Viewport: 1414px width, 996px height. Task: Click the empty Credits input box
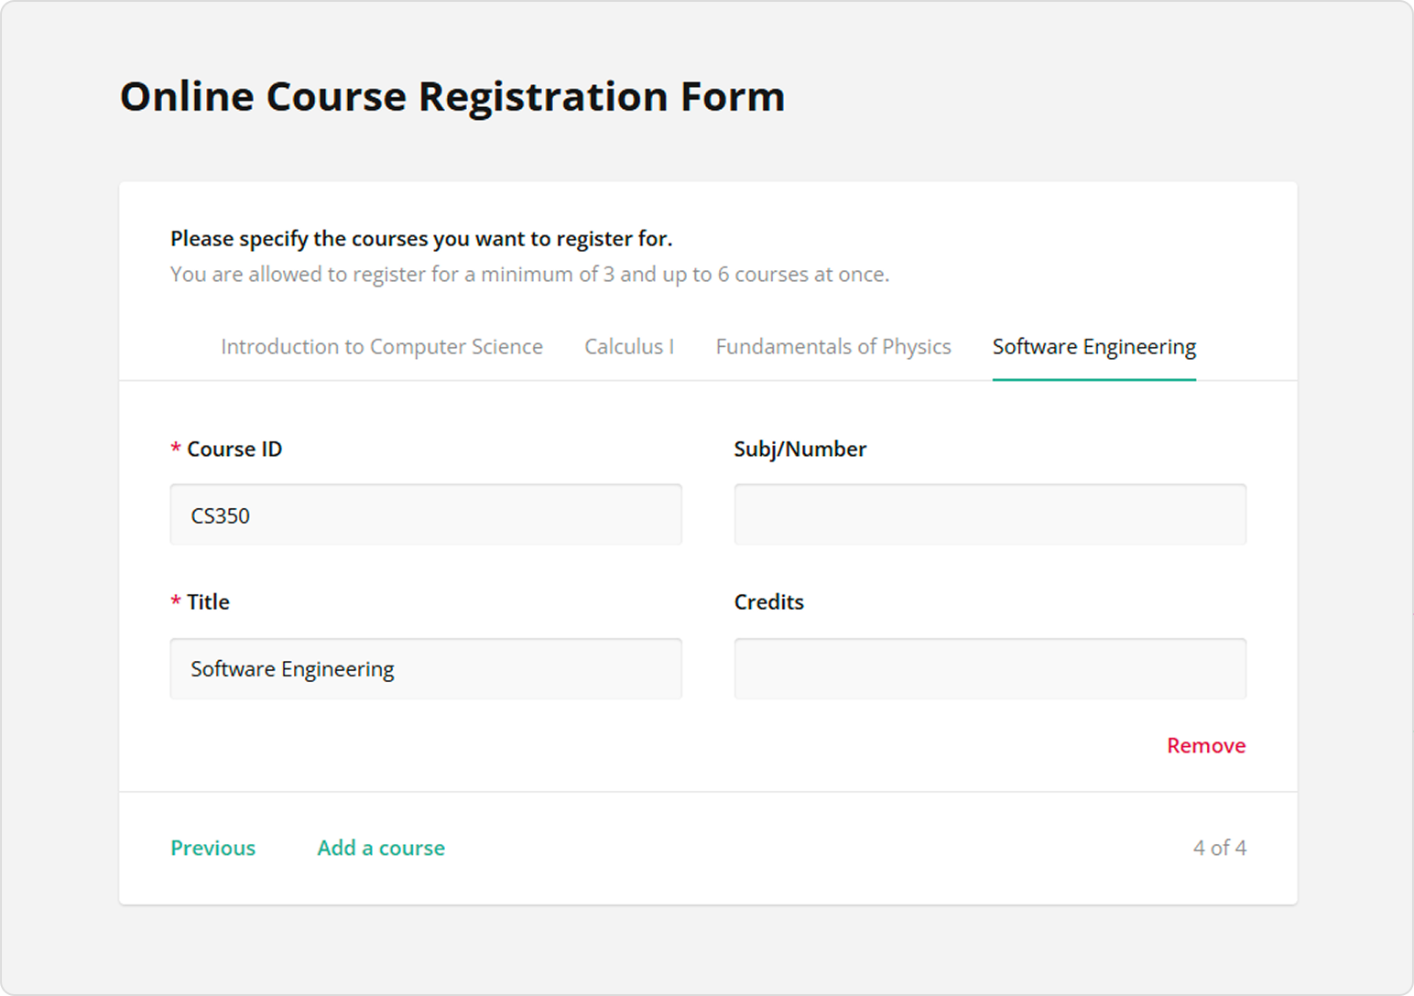pyautogui.click(x=989, y=669)
